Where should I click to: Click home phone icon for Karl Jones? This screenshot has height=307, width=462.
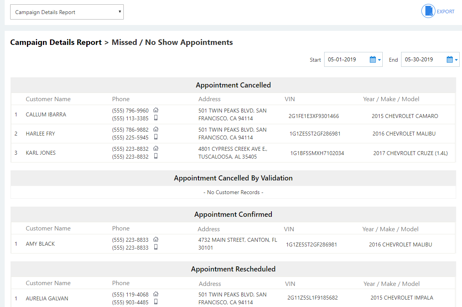click(156, 148)
